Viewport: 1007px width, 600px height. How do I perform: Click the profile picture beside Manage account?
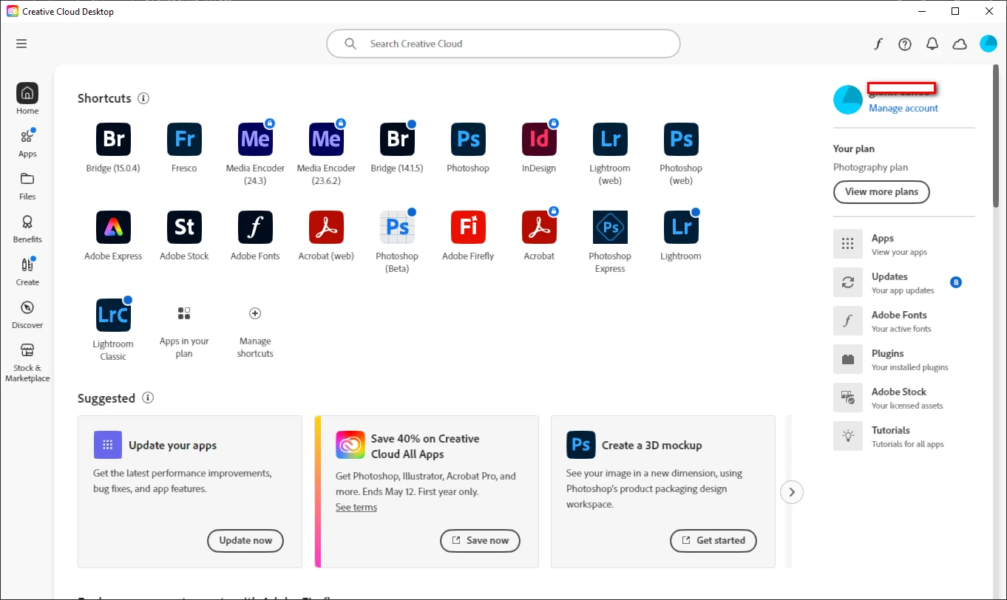pyautogui.click(x=848, y=100)
